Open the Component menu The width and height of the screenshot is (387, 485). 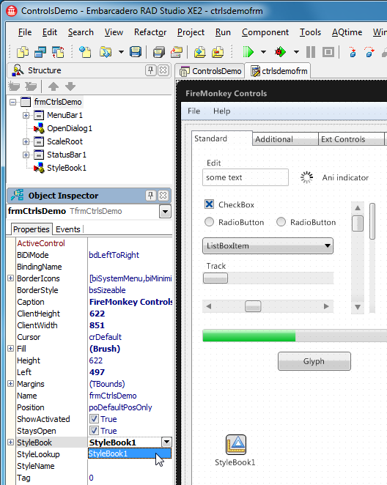click(x=265, y=32)
